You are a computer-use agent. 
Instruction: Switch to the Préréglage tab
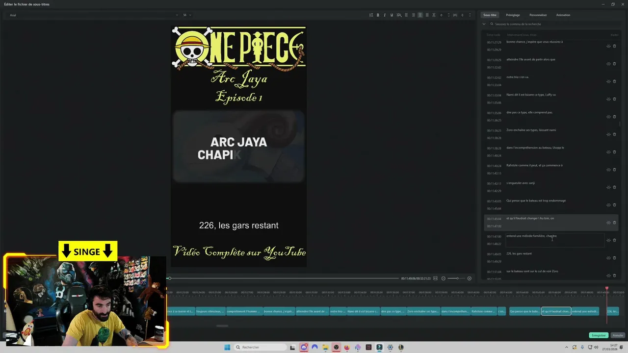(513, 15)
